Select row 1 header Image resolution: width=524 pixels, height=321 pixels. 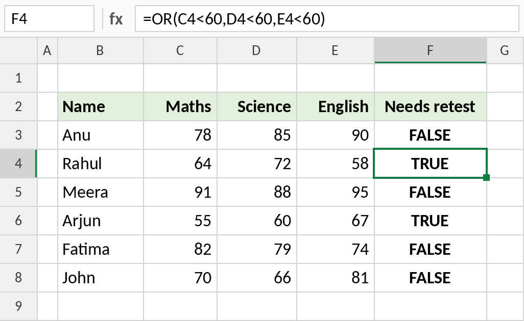18,78
